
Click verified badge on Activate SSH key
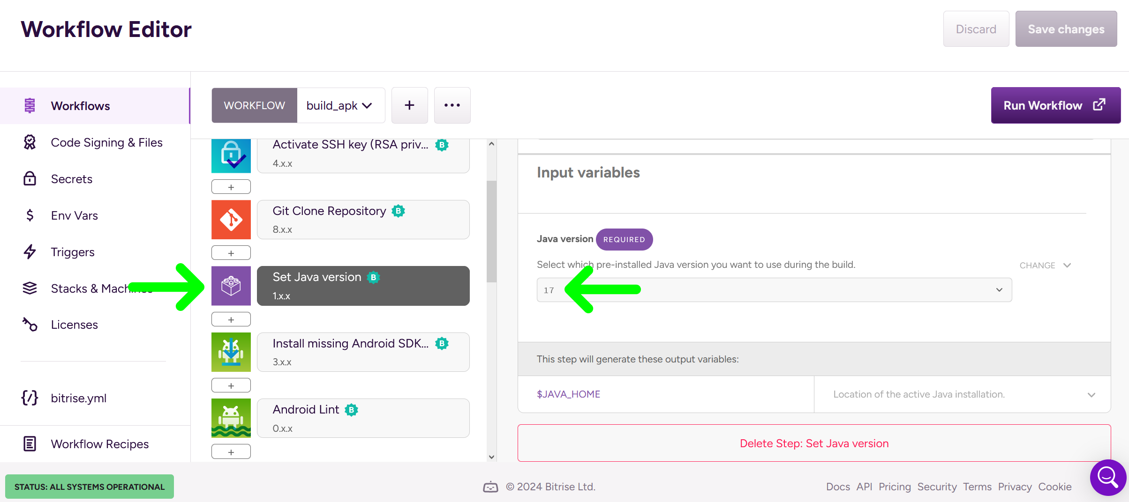pyautogui.click(x=442, y=145)
